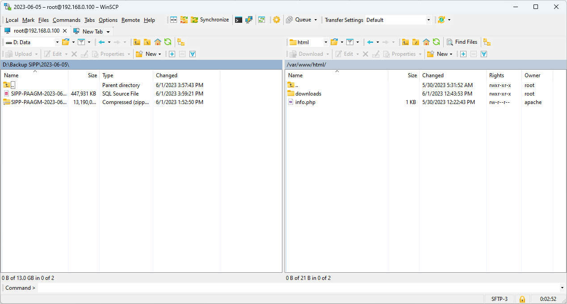Open the Help menu
Image resolution: width=567 pixels, height=304 pixels.
[x=149, y=20]
